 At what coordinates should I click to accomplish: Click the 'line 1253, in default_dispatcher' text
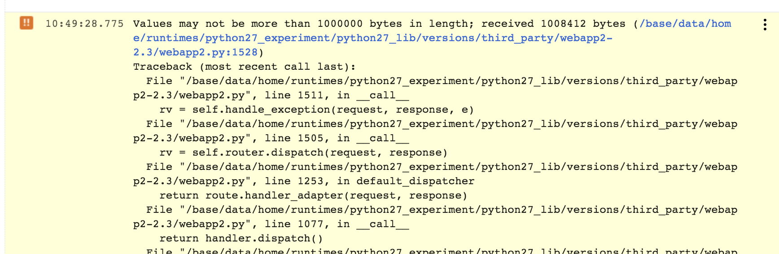(369, 181)
